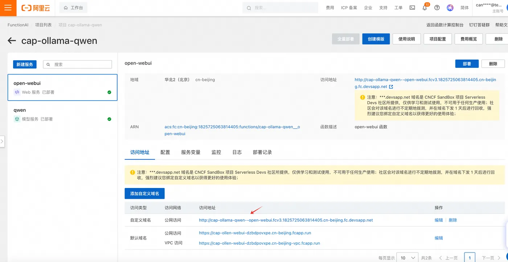
Task: Switch to the 部署记录 tab
Action: pos(262,152)
